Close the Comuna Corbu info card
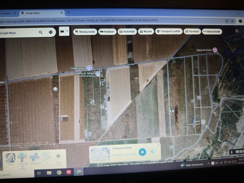 pos(158,145)
